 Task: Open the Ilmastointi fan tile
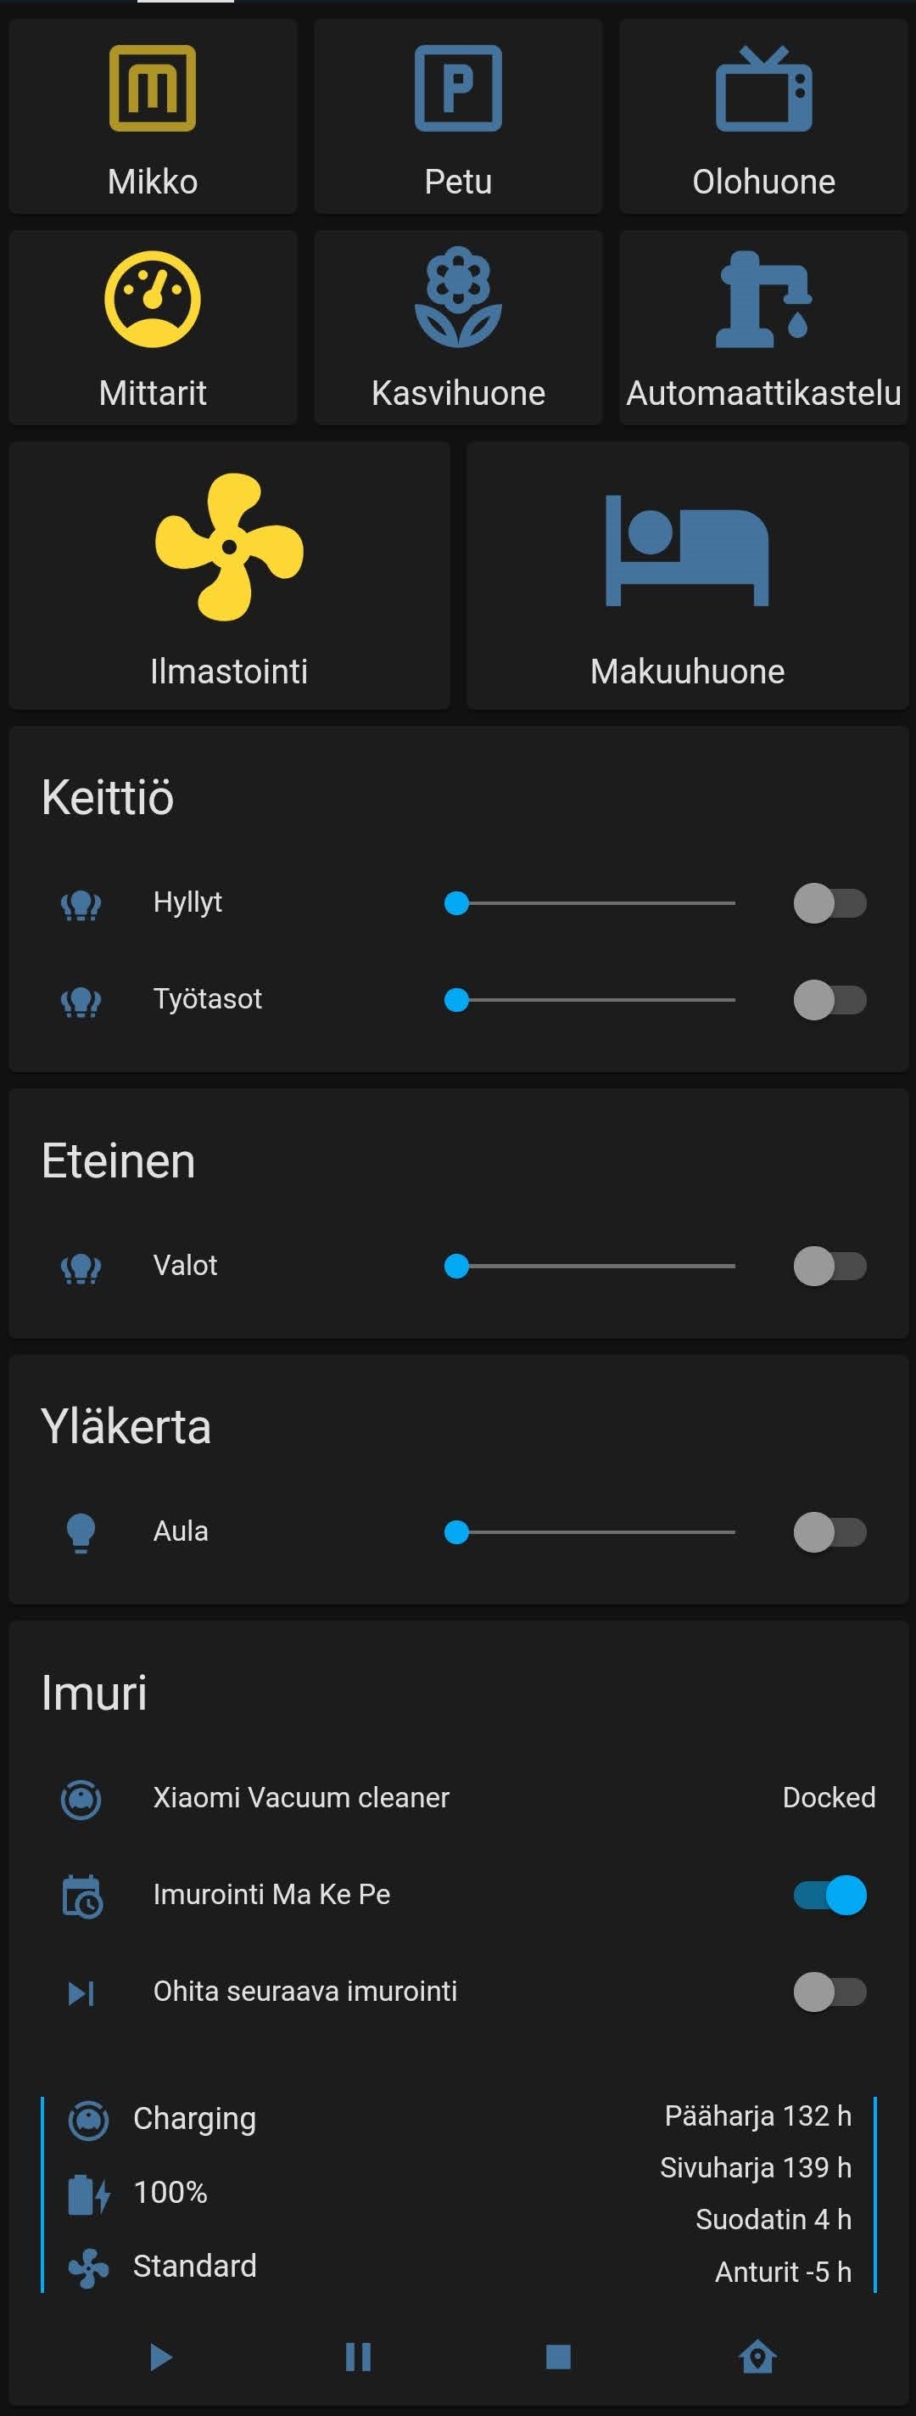(230, 575)
